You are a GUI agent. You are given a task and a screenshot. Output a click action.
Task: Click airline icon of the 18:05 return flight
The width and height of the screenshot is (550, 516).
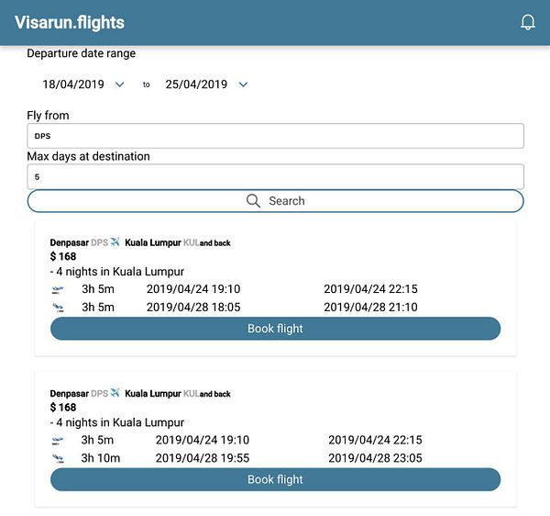click(x=59, y=308)
